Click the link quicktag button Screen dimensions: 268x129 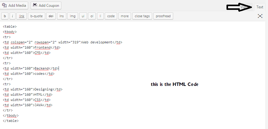coord(22,16)
